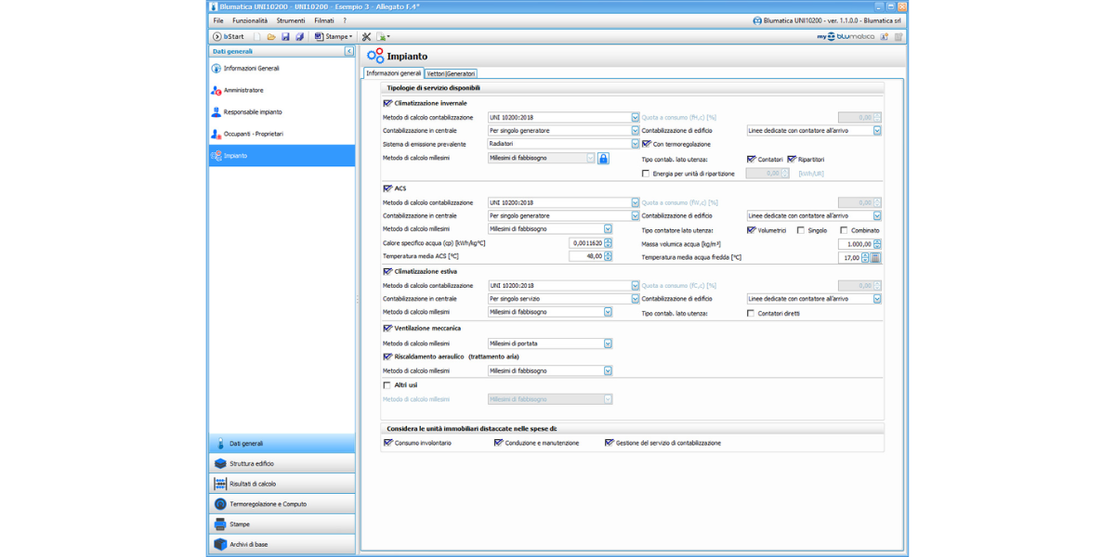The height and width of the screenshot is (557, 1115).
Task: Click calculator icon next to cold water temperature
Action: click(x=876, y=258)
